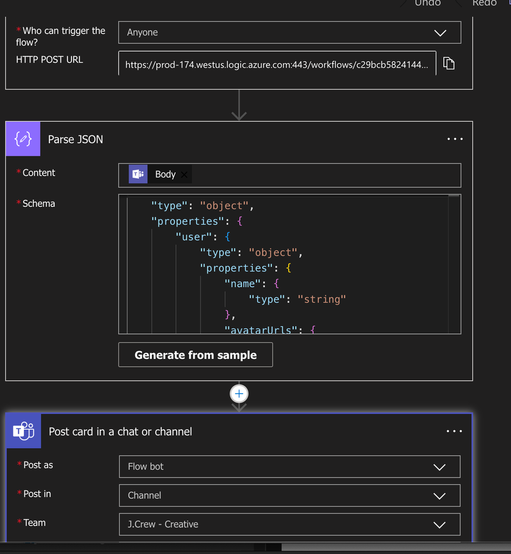Click the Content field empty area
Screen dimensions: 511x554
pos(325,175)
